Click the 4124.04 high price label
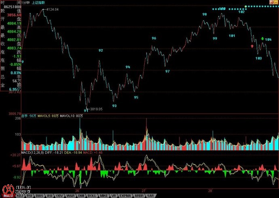The height and width of the screenshot is (198, 279). click(x=53, y=9)
